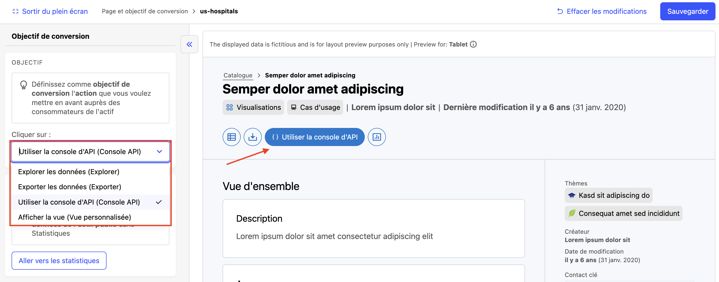Open the Visualisations tag
Screen dimensions: 719x282
click(x=253, y=108)
